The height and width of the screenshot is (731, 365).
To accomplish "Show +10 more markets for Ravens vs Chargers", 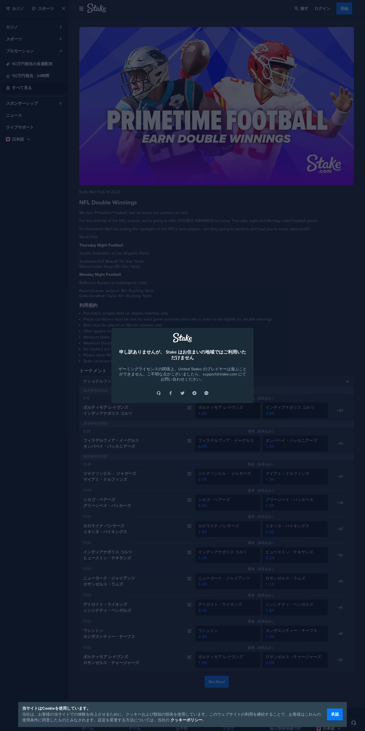I will [x=340, y=660].
